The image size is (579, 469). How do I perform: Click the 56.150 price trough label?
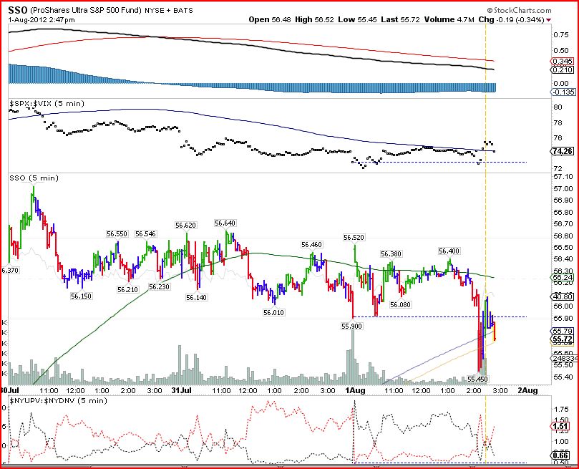(82, 296)
